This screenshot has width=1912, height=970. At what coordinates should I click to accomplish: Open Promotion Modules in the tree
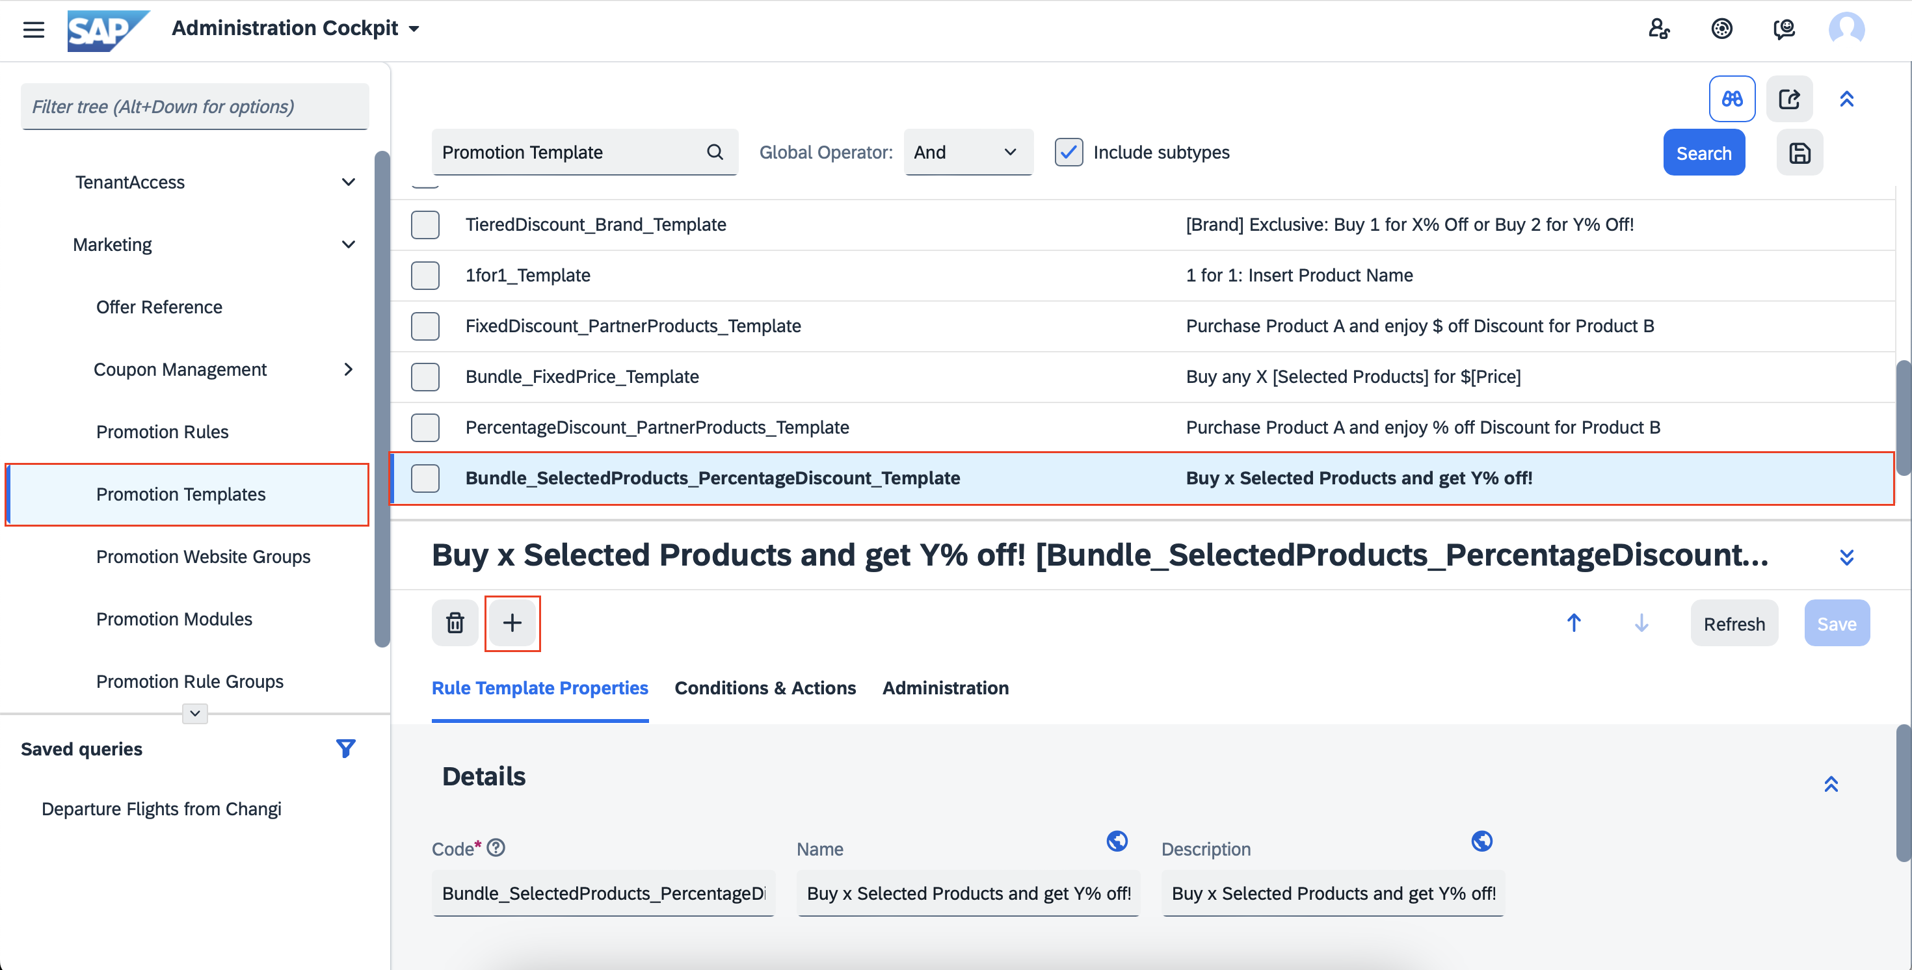[x=174, y=619]
